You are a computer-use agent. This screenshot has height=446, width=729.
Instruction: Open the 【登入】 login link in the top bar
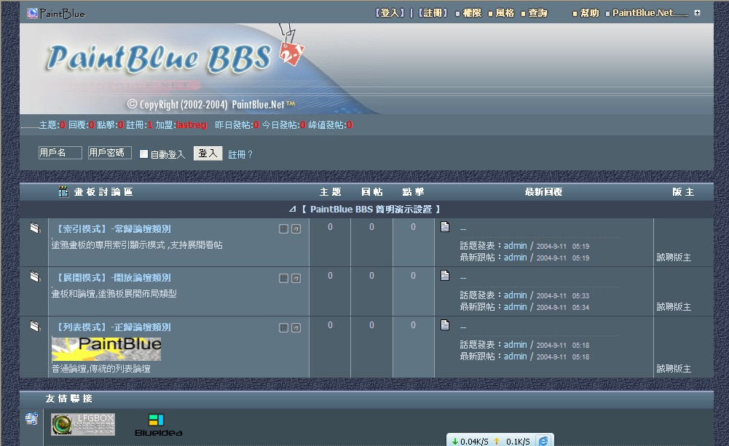pos(390,13)
